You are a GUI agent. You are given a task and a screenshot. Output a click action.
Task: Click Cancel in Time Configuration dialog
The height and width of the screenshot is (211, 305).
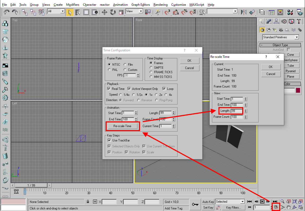[x=190, y=68]
